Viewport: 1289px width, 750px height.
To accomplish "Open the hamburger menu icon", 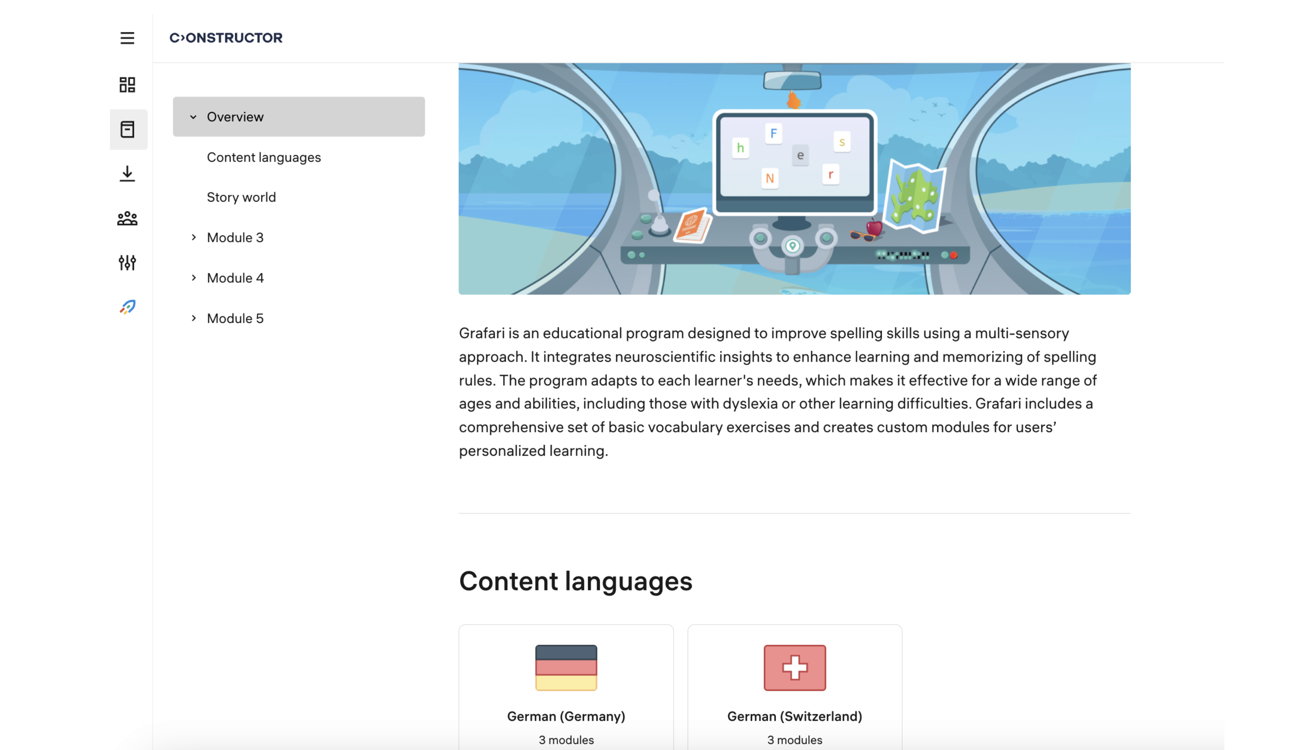I will [127, 38].
